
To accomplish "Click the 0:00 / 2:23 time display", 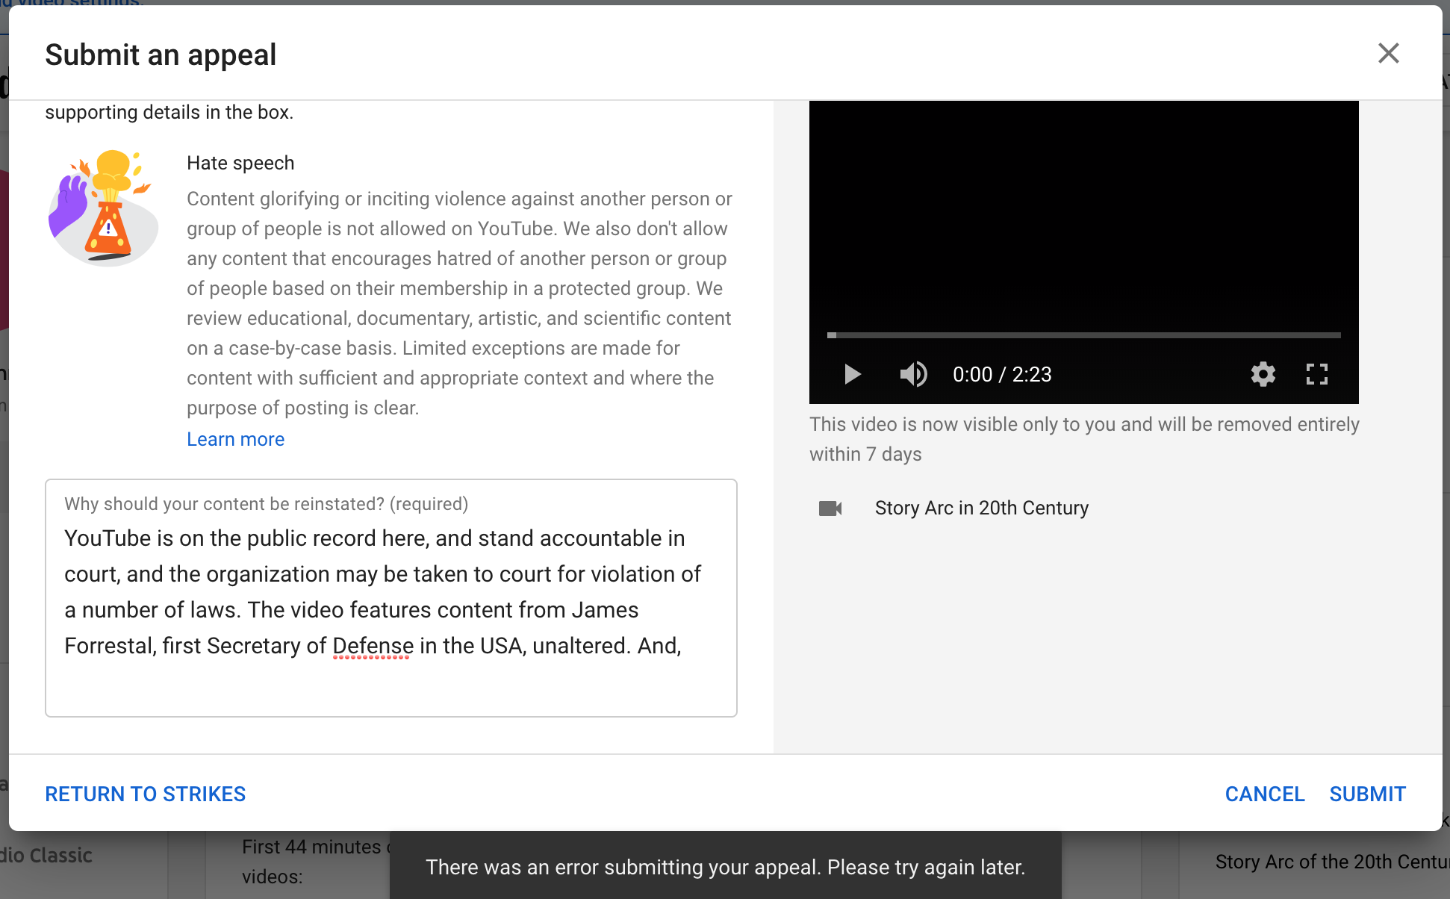I will (x=1002, y=374).
